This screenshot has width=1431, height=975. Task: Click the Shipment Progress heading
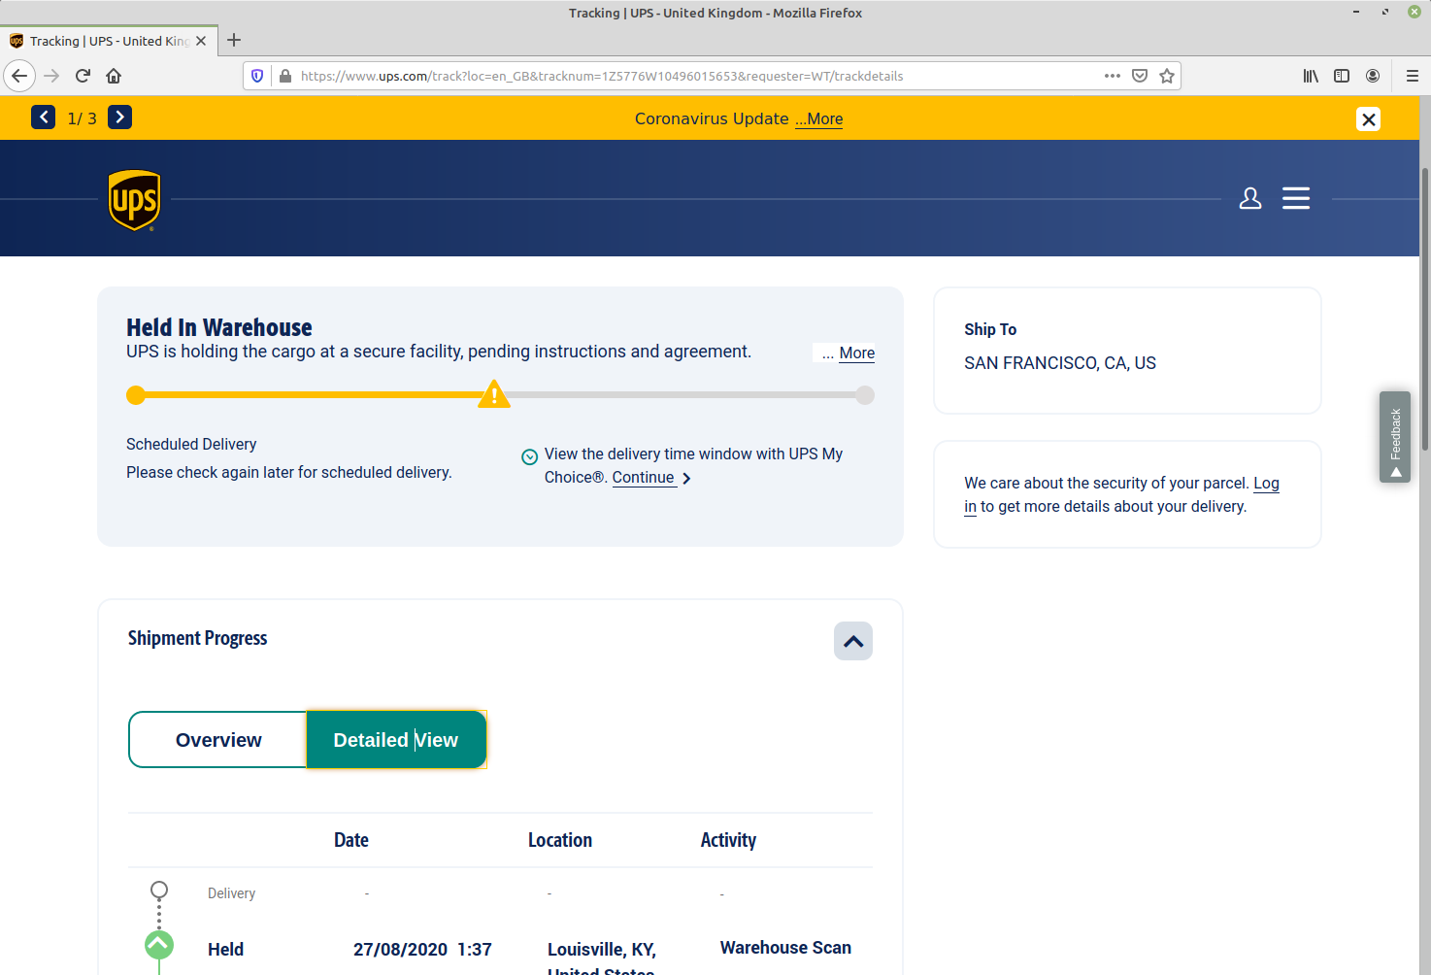click(x=197, y=638)
